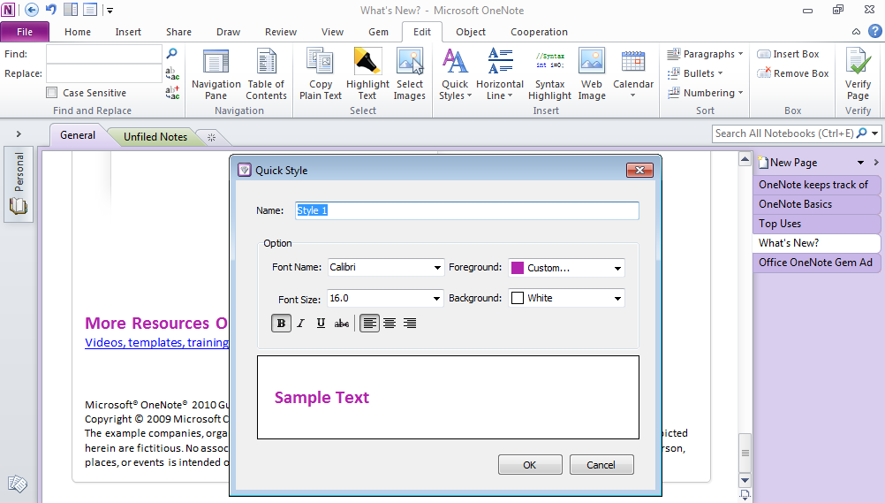885x503 pixels.
Task: Open OneNote Help question mark icon
Action: [x=874, y=32]
